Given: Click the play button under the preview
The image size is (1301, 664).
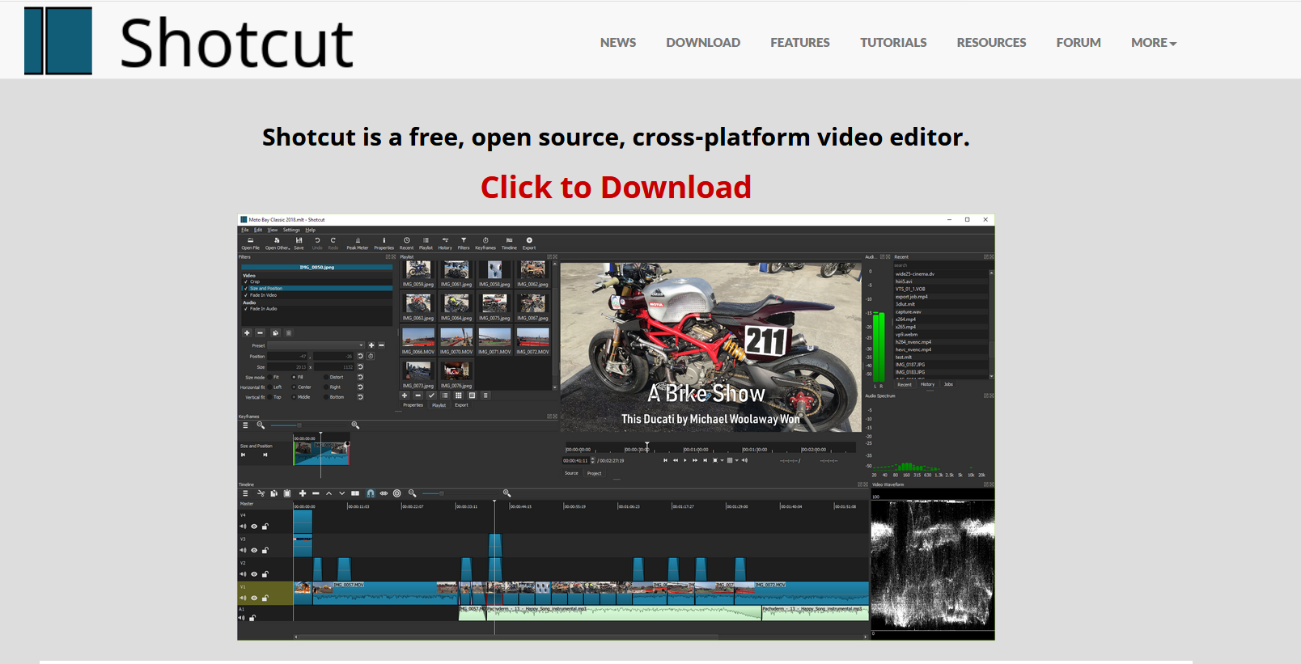Looking at the screenshot, I should tap(685, 460).
